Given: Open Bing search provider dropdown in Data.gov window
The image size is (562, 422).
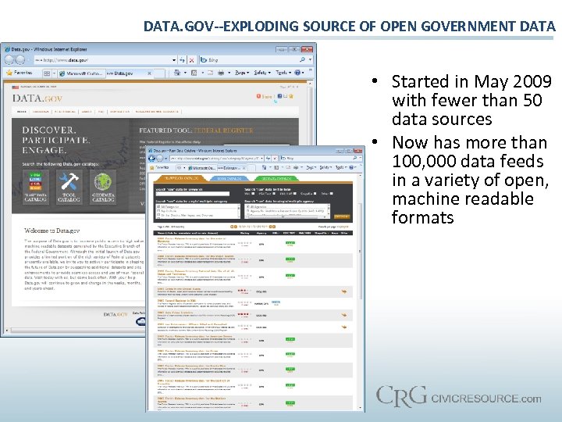Looking at the screenshot, I should pos(310,60).
